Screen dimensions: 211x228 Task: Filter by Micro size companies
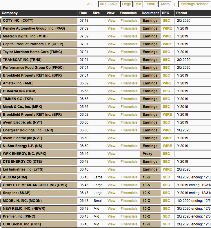tap(165, 4)
